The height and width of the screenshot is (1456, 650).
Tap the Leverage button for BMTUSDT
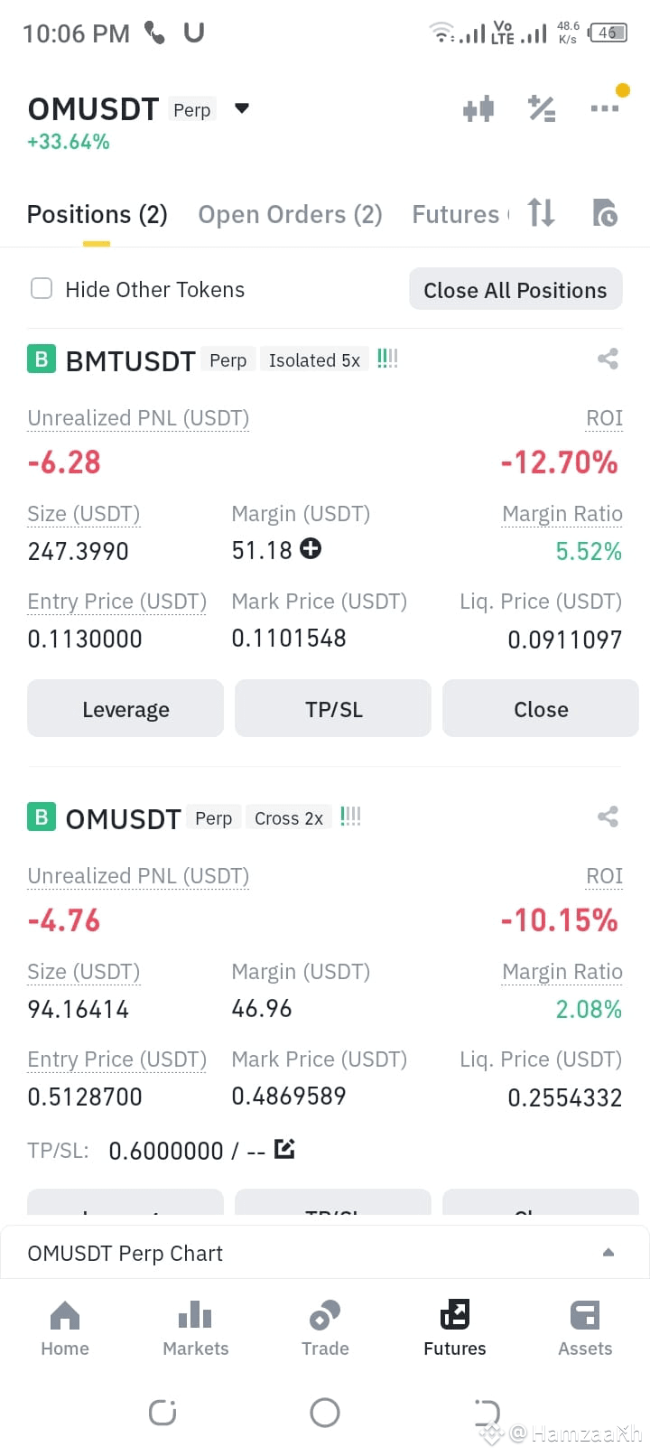point(125,709)
